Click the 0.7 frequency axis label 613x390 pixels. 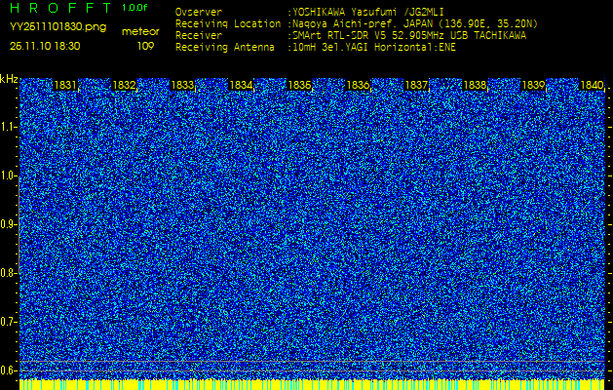pyautogui.click(x=7, y=322)
